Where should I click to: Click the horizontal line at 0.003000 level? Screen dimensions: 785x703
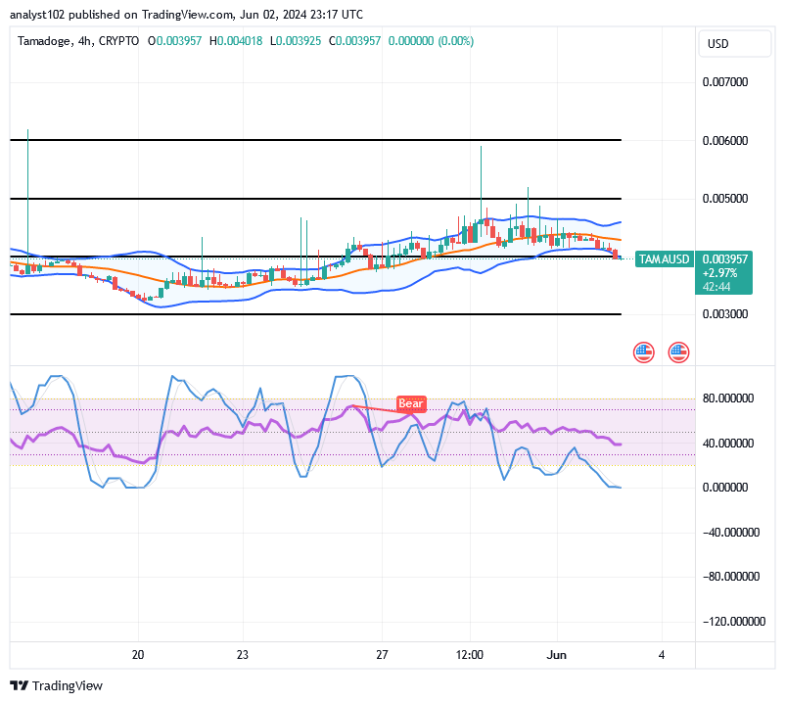pyautogui.click(x=315, y=314)
